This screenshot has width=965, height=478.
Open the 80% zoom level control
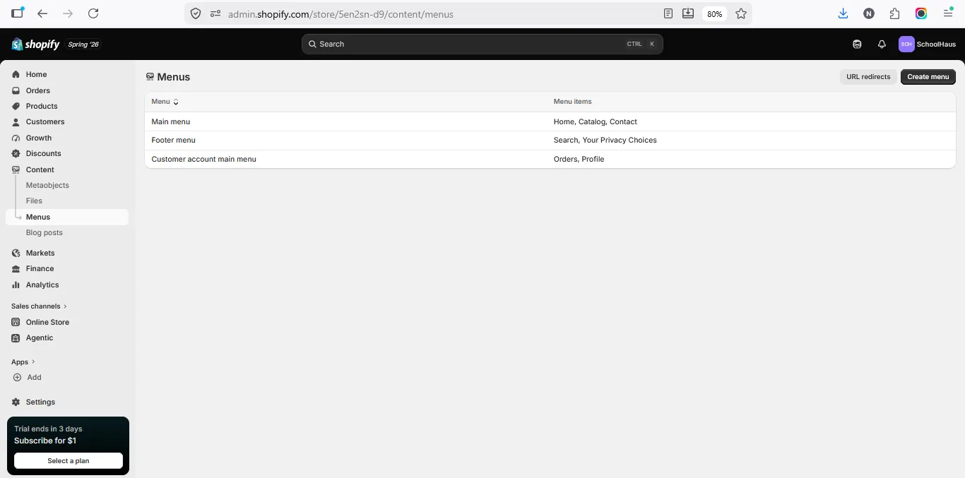(x=714, y=14)
